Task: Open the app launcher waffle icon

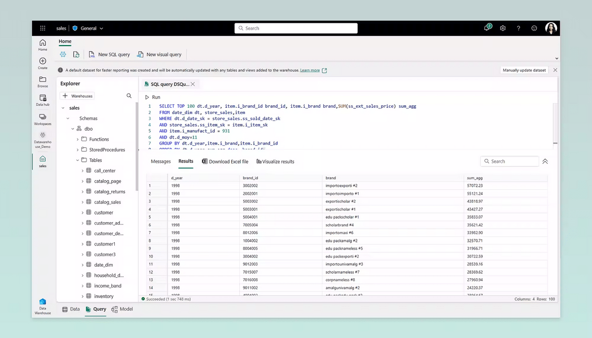Action: [x=43, y=28]
